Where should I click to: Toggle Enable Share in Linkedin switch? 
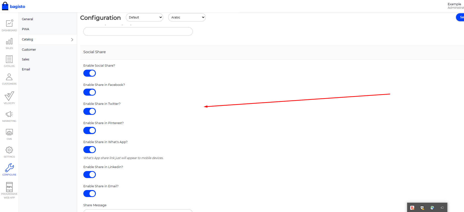click(90, 175)
